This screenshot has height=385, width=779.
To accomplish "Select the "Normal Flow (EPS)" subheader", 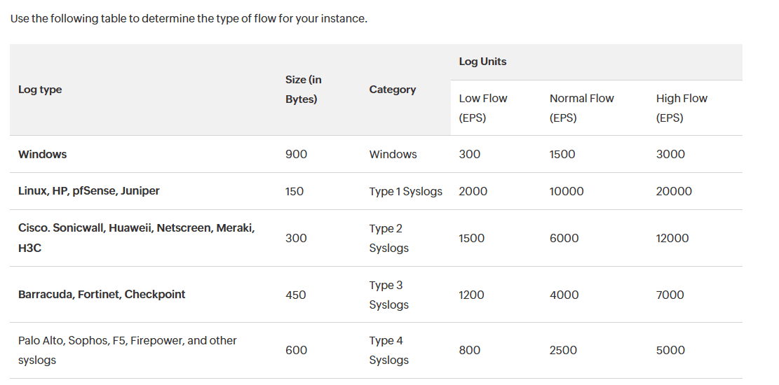I will (581, 108).
